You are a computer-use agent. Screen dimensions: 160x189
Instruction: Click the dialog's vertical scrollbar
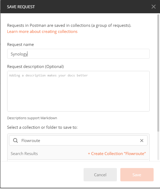tap(158, 73)
